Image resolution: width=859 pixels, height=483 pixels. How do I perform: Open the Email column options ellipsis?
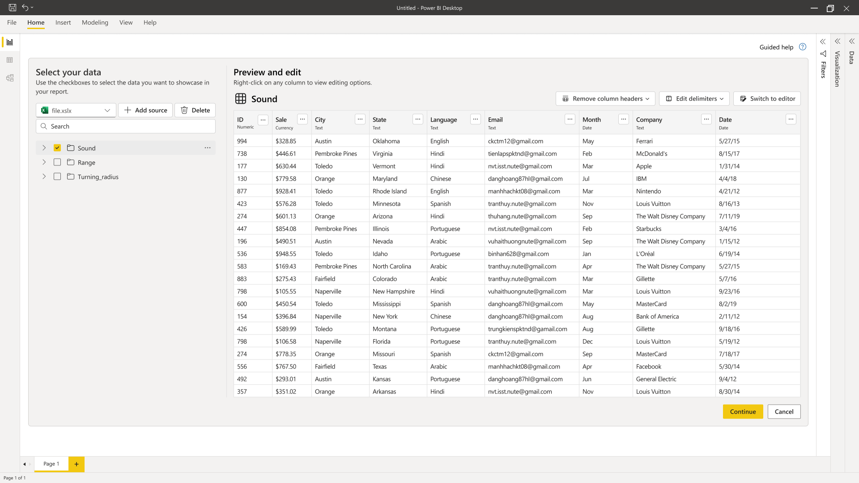[570, 119]
